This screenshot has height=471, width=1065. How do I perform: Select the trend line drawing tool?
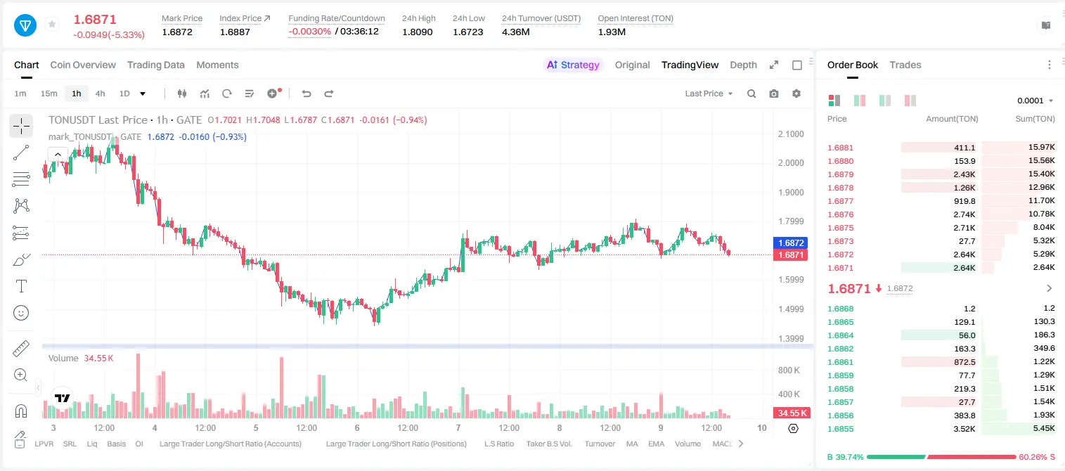coord(21,153)
